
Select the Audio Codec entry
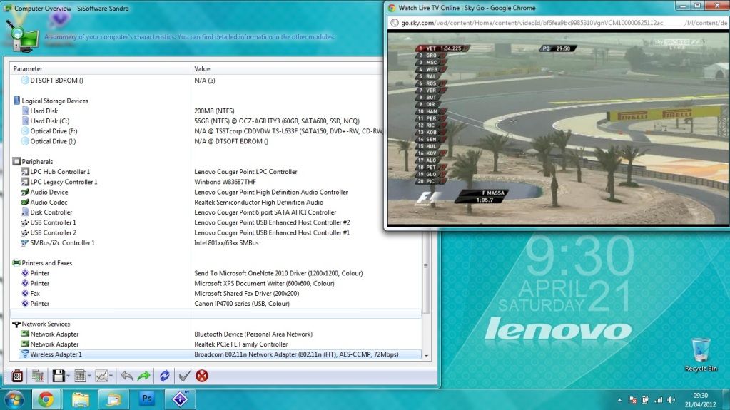(49, 203)
